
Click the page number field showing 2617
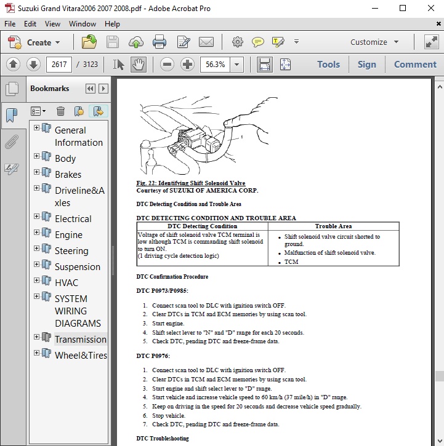click(59, 64)
